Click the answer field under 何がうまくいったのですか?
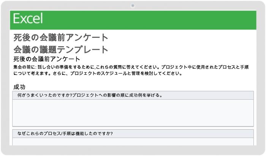 point(133,113)
